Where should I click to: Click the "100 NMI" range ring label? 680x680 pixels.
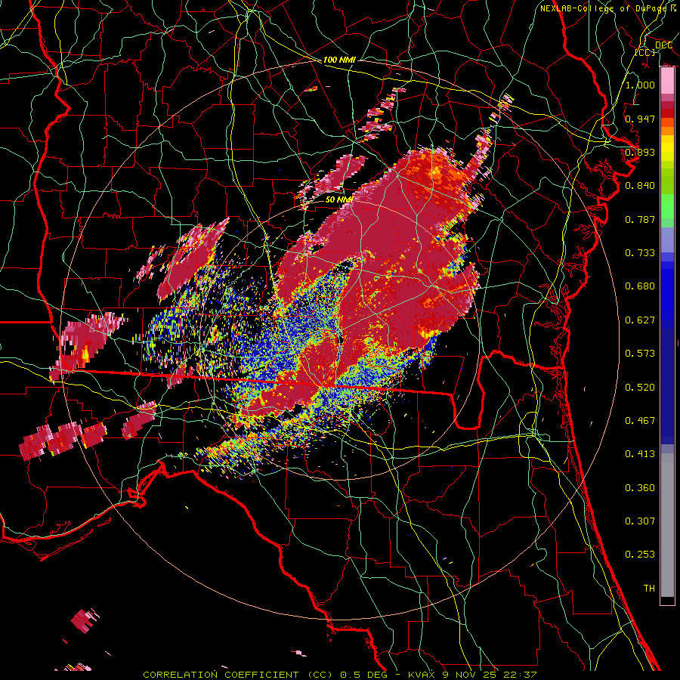coord(339,60)
